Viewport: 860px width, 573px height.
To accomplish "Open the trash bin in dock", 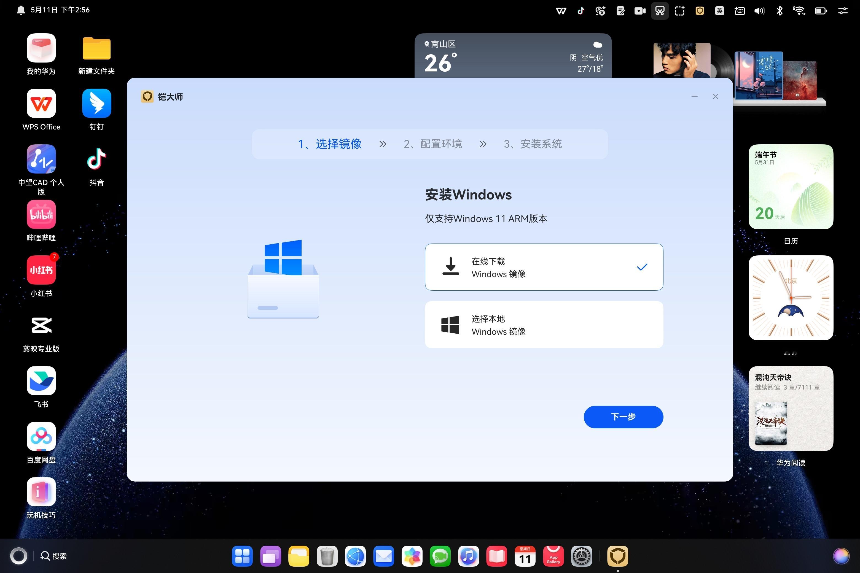I will tap(327, 556).
